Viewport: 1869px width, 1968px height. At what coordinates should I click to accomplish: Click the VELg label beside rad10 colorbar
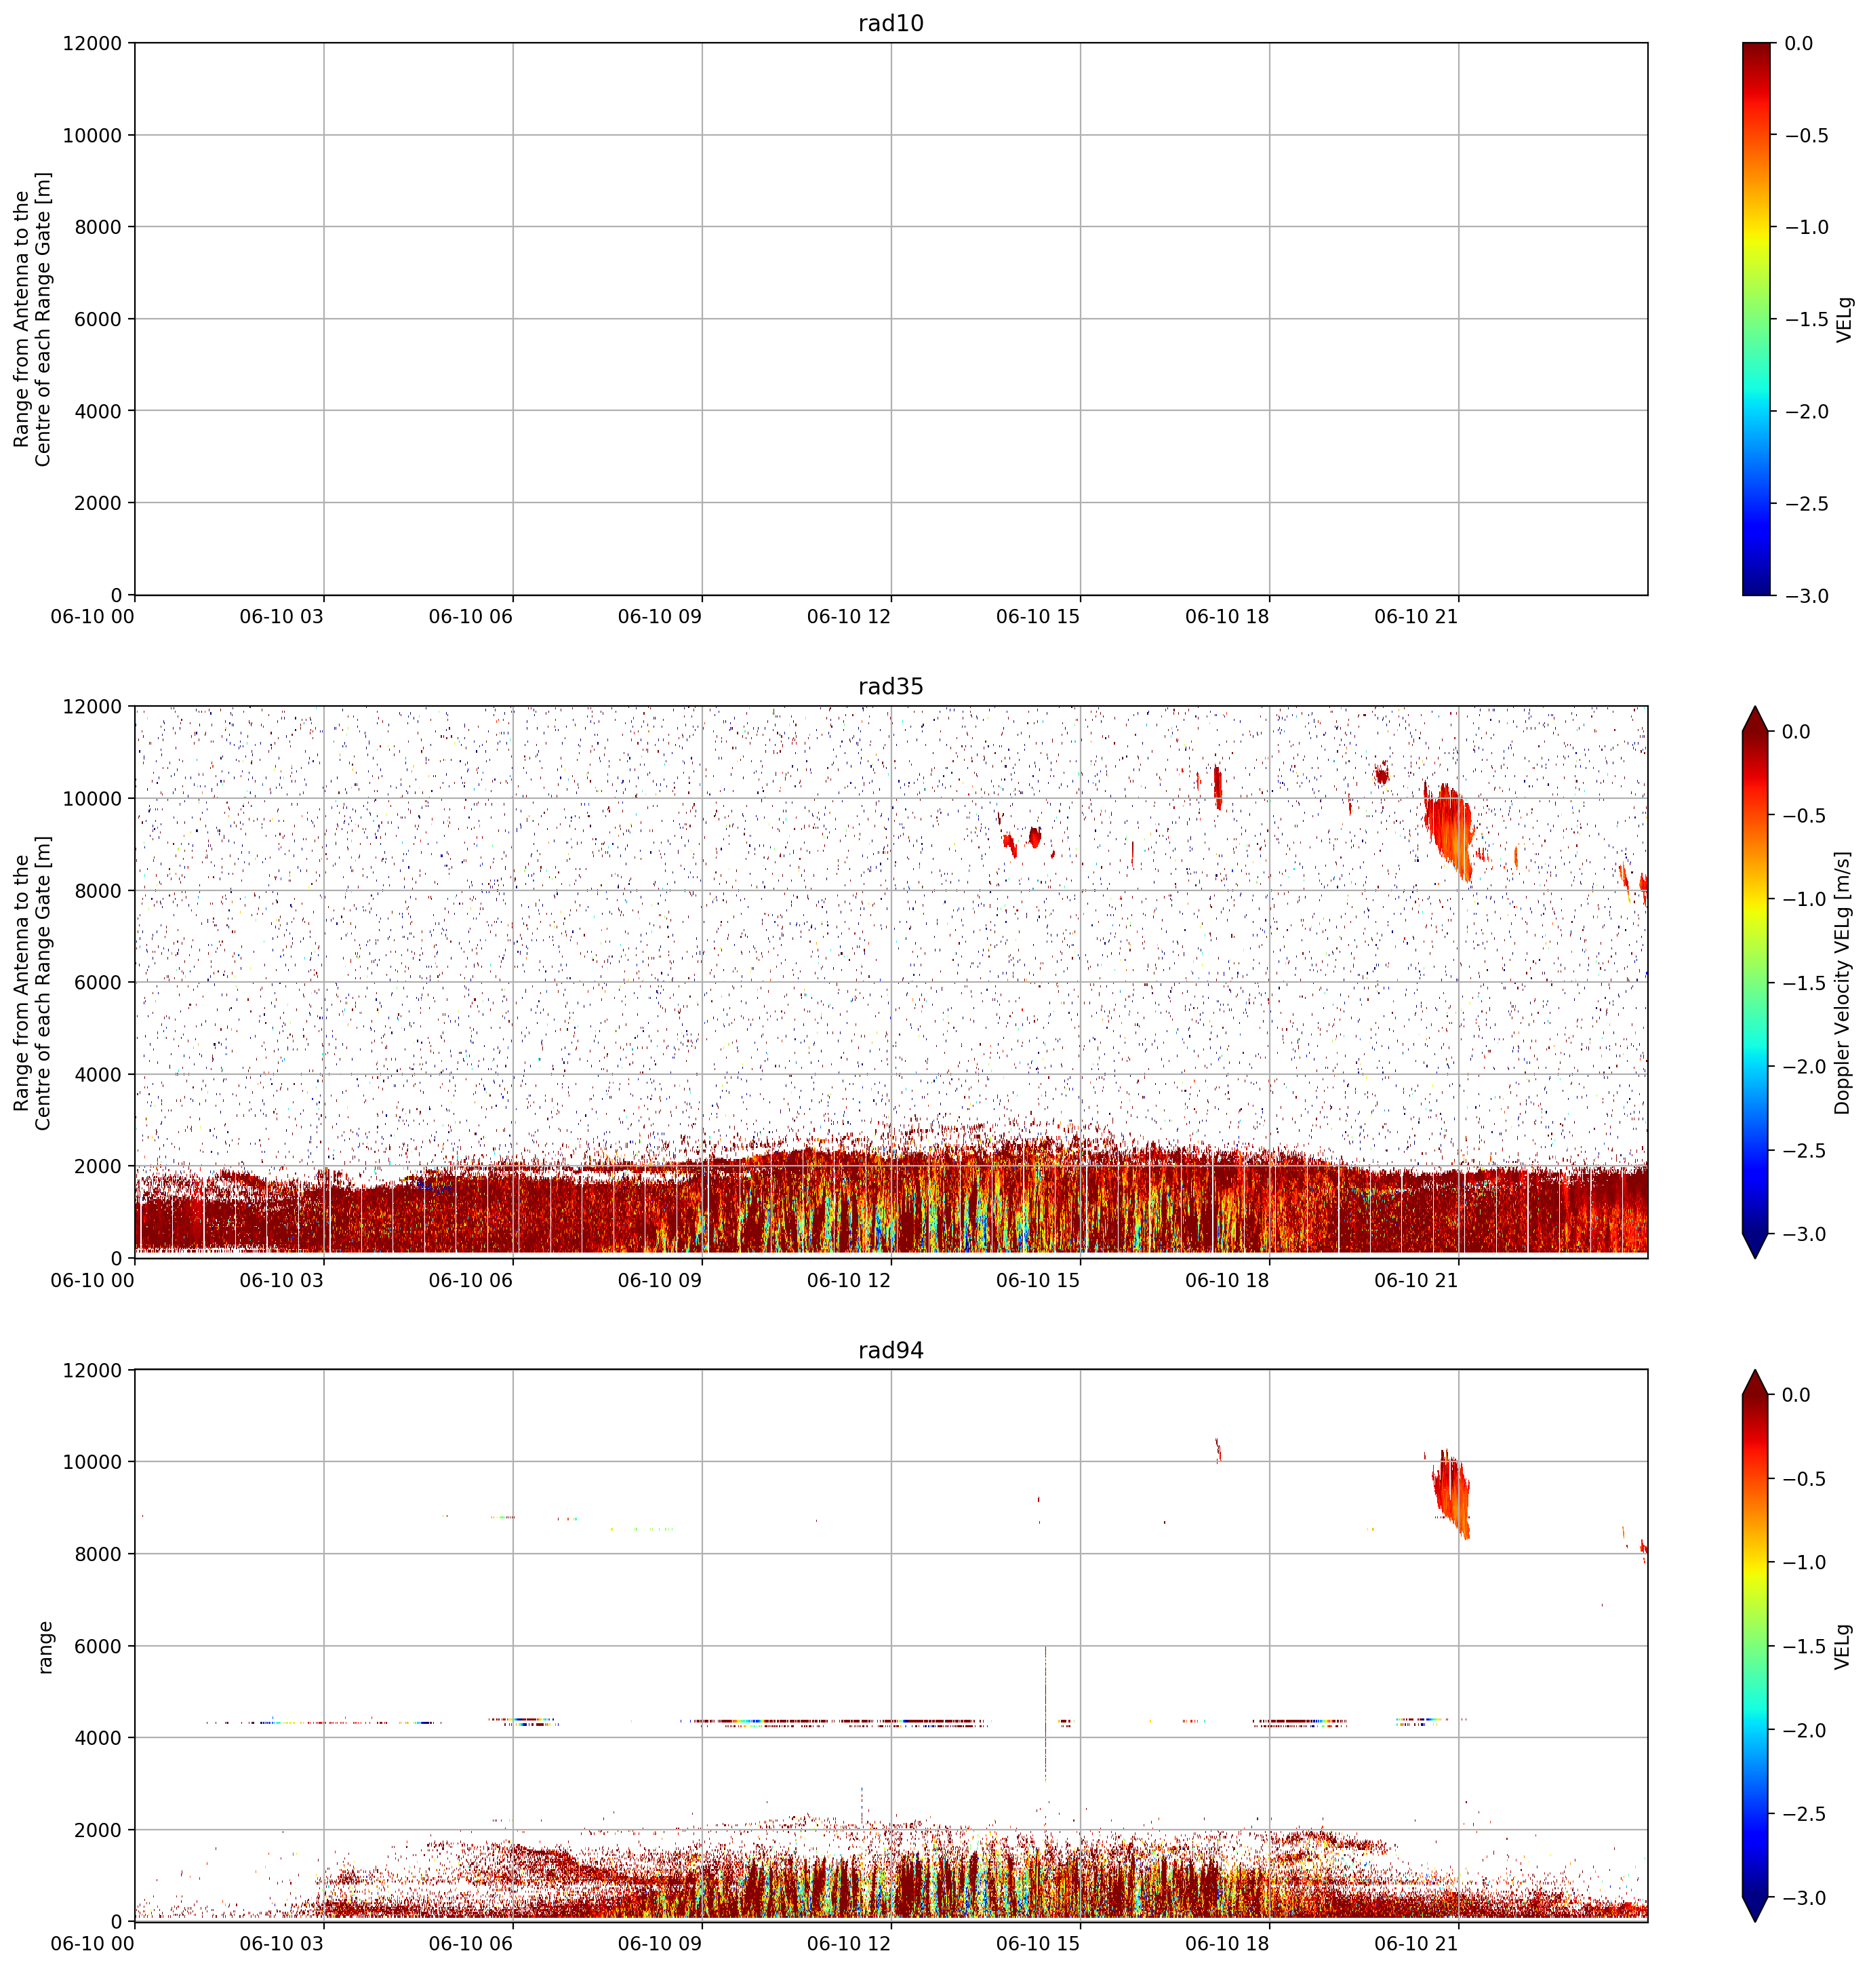point(1844,319)
